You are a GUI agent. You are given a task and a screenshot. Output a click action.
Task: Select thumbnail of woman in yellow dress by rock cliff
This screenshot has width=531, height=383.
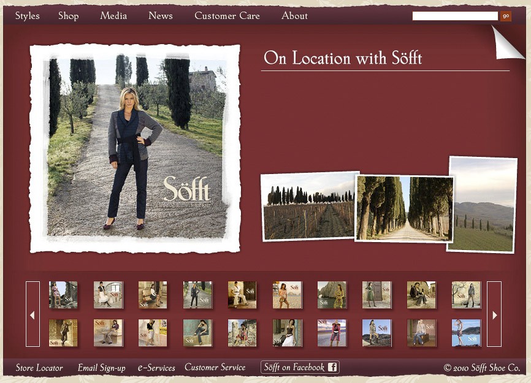click(x=332, y=295)
